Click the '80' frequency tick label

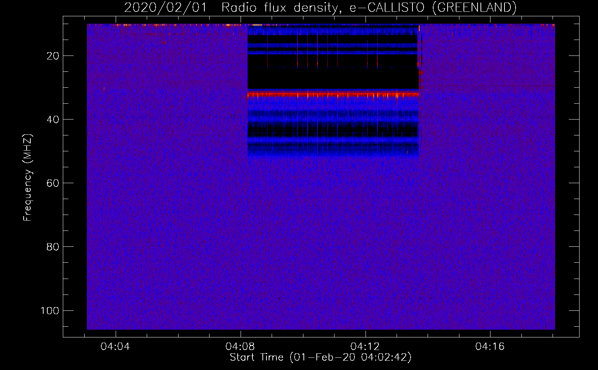tap(53, 247)
